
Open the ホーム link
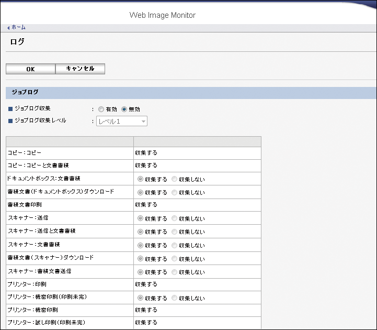click(18, 28)
